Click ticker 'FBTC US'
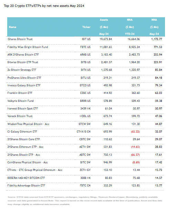The width and height of the screenshot is (176, 212). [x=85, y=47]
